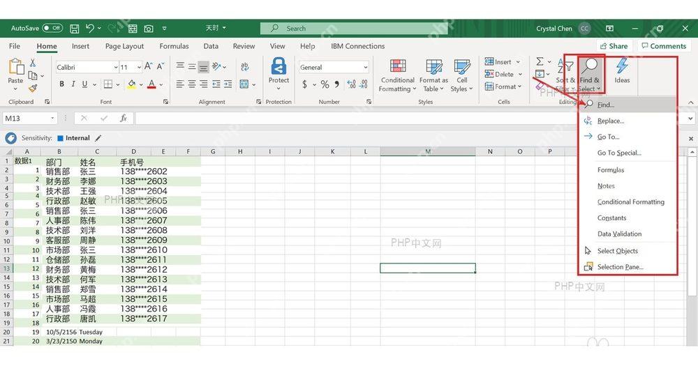The width and height of the screenshot is (698, 366).
Task: Click the Share button
Action: (x=614, y=46)
